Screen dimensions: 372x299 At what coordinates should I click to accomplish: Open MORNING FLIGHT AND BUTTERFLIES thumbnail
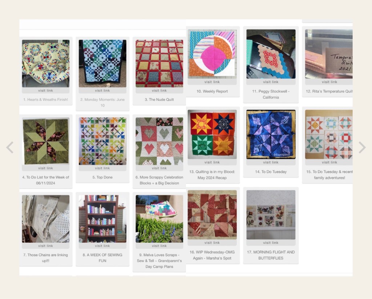click(x=271, y=215)
